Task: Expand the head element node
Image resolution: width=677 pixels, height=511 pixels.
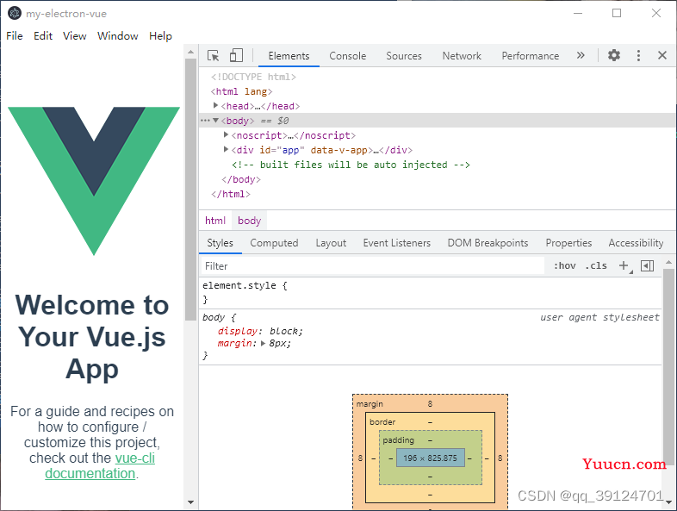Action: tap(215, 105)
